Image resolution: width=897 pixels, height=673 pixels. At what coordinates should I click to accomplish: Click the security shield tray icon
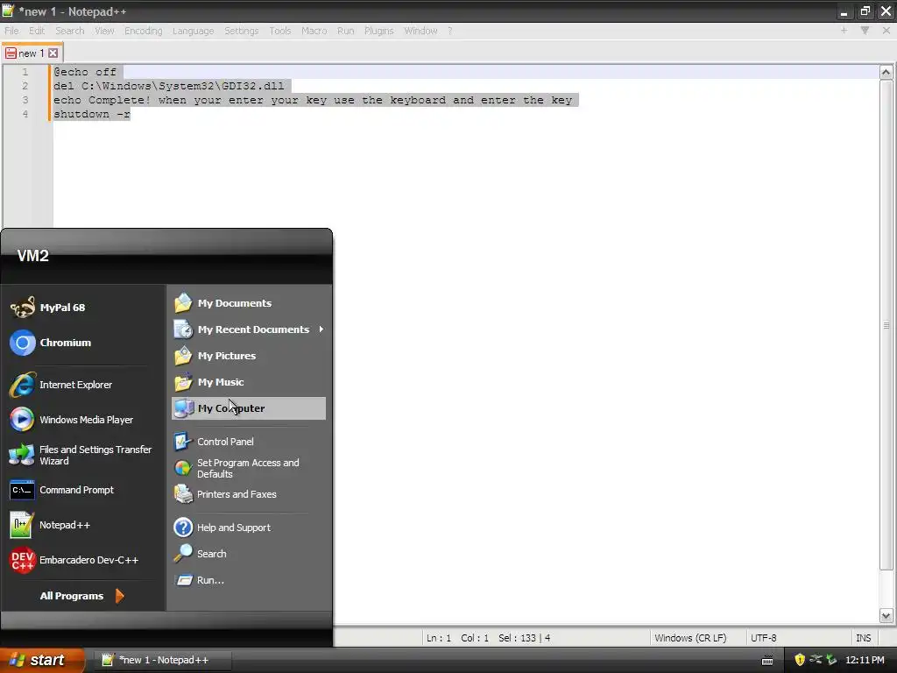pyautogui.click(x=800, y=660)
